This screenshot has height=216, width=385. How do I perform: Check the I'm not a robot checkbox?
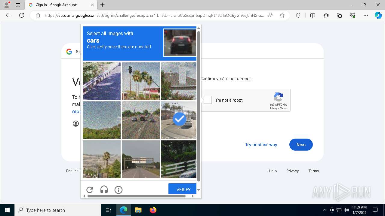tap(208, 100)
